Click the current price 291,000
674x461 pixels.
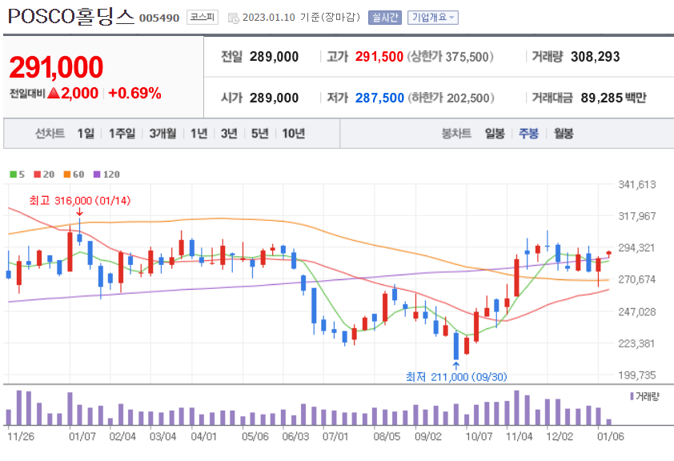[56, 67]
